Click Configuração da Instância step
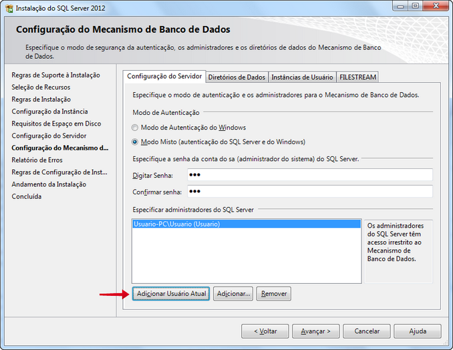The width and height of the screenshot is (453, 350). tap(49, 112)
